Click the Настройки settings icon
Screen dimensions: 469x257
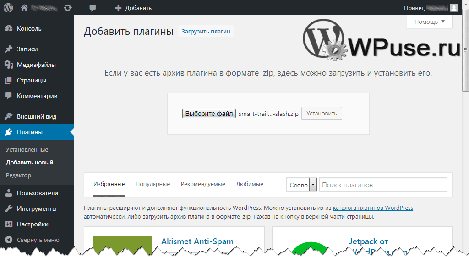click(9, 224)
